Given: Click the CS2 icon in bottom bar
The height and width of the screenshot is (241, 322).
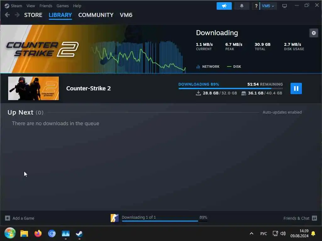Looking at the screenshot, I should click(x=114, y=218).
